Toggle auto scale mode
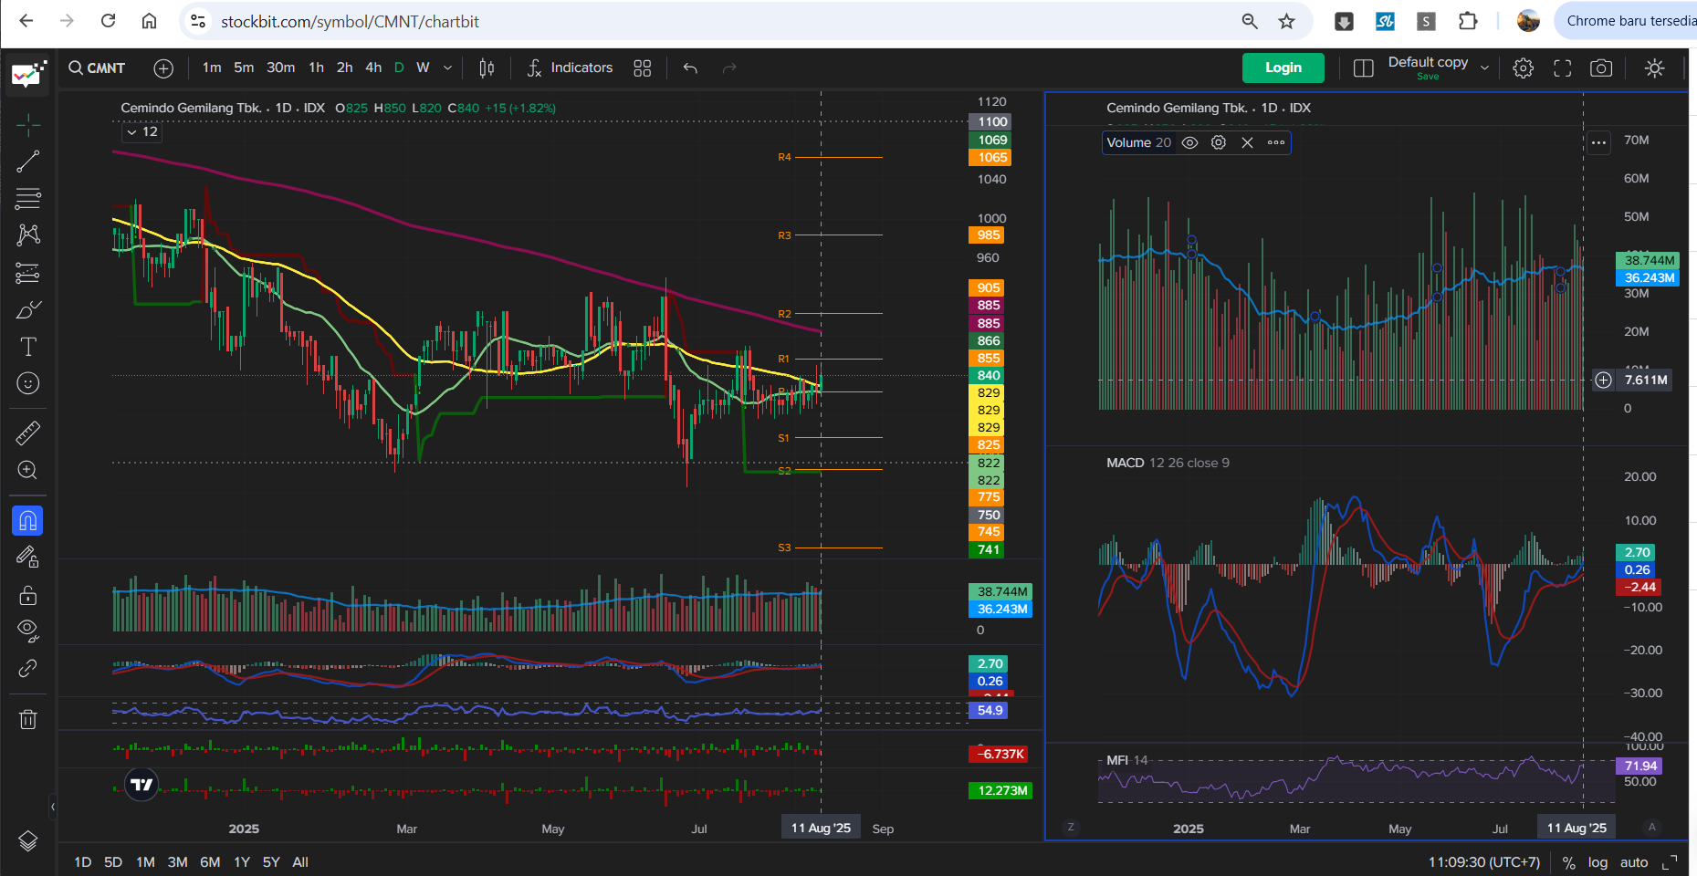Image resolution: width=1697 pixels, height=876 pixels. 1634,862
